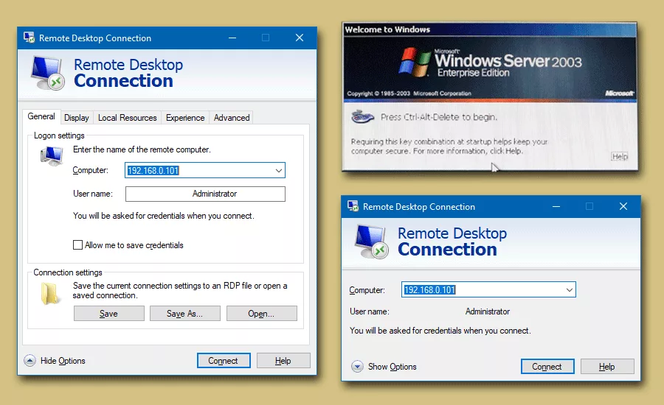Open the Local Resources tab

(x=127, y=118)
